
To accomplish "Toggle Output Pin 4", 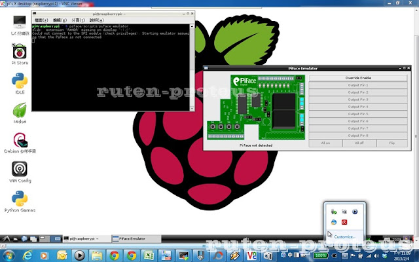I will (358, 107).
